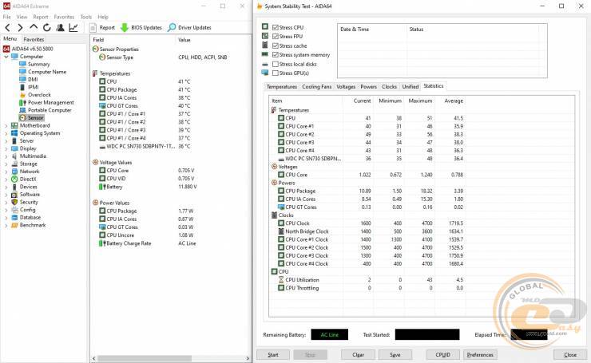Click the Forward arrow in AIDA64 toolbar
The width and height of the screenshot is (591, 363).
pos(20,27)
